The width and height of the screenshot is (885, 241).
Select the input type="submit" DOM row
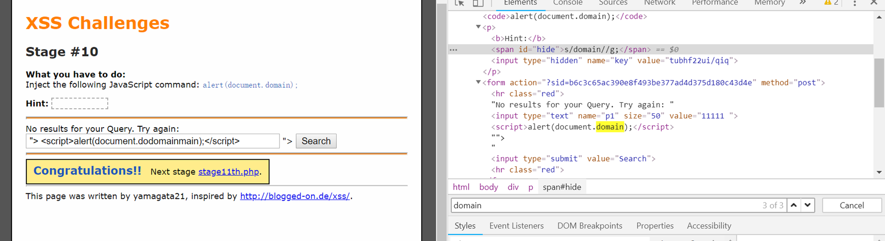coord(573,158)
